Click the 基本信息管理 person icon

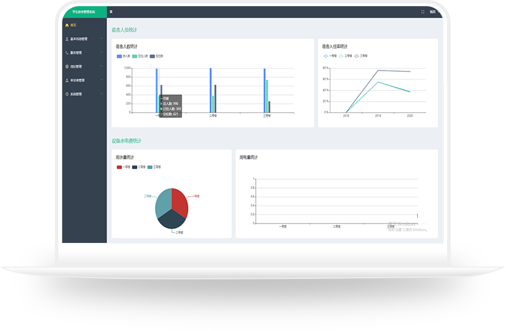click(67, 39)
